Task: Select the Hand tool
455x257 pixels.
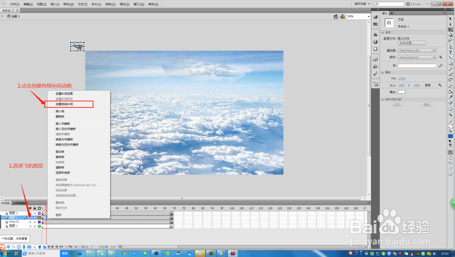Action: (450, 109)
